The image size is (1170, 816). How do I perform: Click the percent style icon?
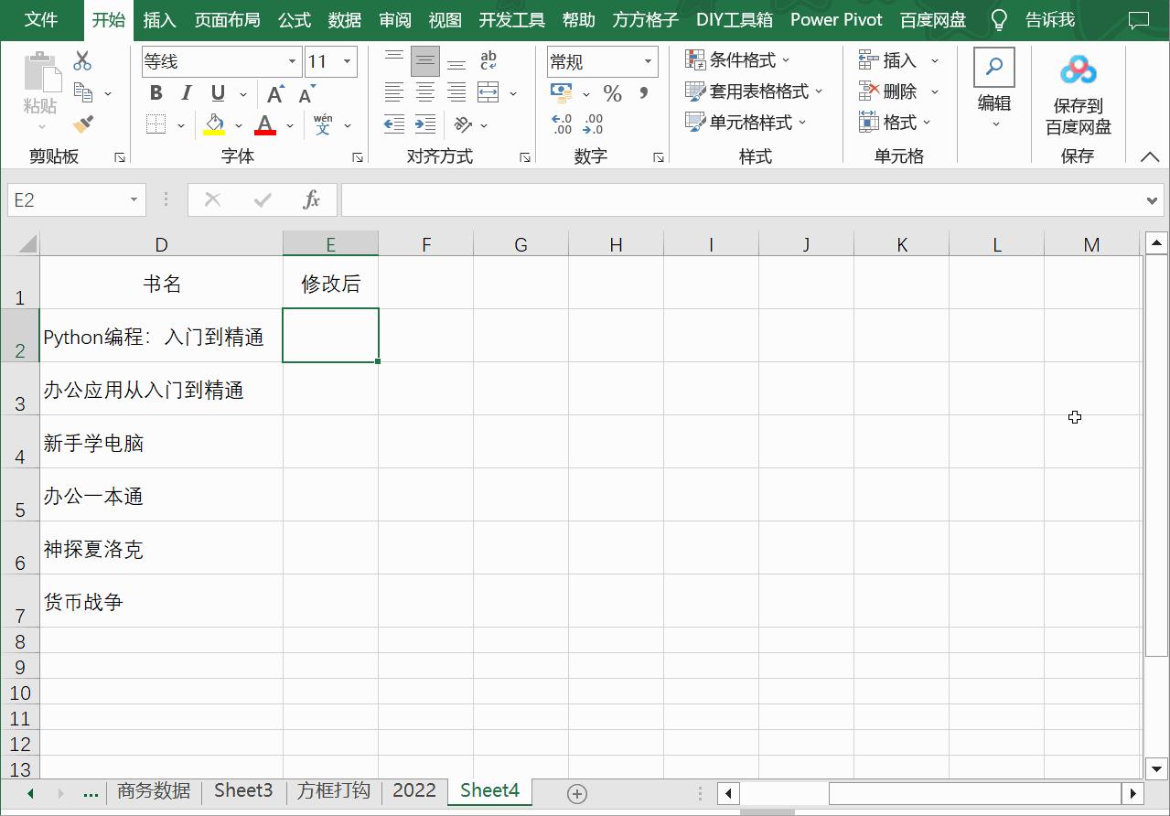coord(612,92)
